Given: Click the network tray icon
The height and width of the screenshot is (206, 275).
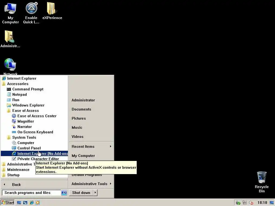Looking at the screenshot, I should pyautogui.click(x=245, y=203).
